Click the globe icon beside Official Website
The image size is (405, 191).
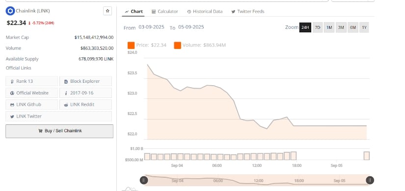12,93
